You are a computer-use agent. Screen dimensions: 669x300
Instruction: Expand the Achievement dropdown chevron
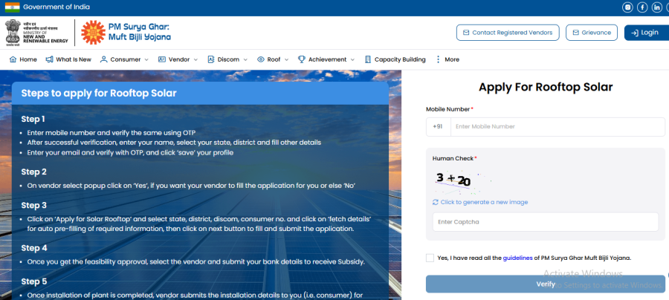(x=352, y=59)
